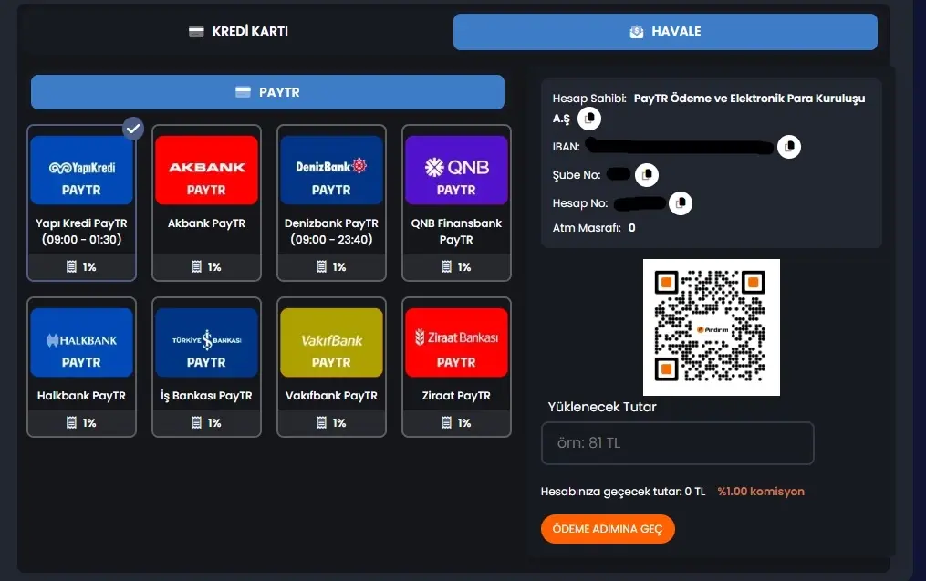Copy the IBAN number
This screenshot has height=581, width=926.
tap(789, 146)
